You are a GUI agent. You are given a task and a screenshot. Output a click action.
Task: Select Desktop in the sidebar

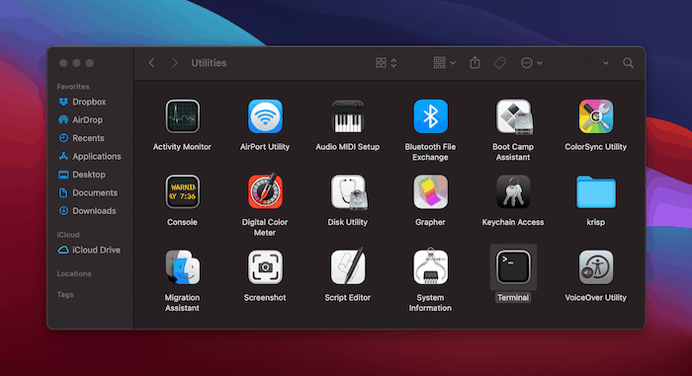pos(82,175)
